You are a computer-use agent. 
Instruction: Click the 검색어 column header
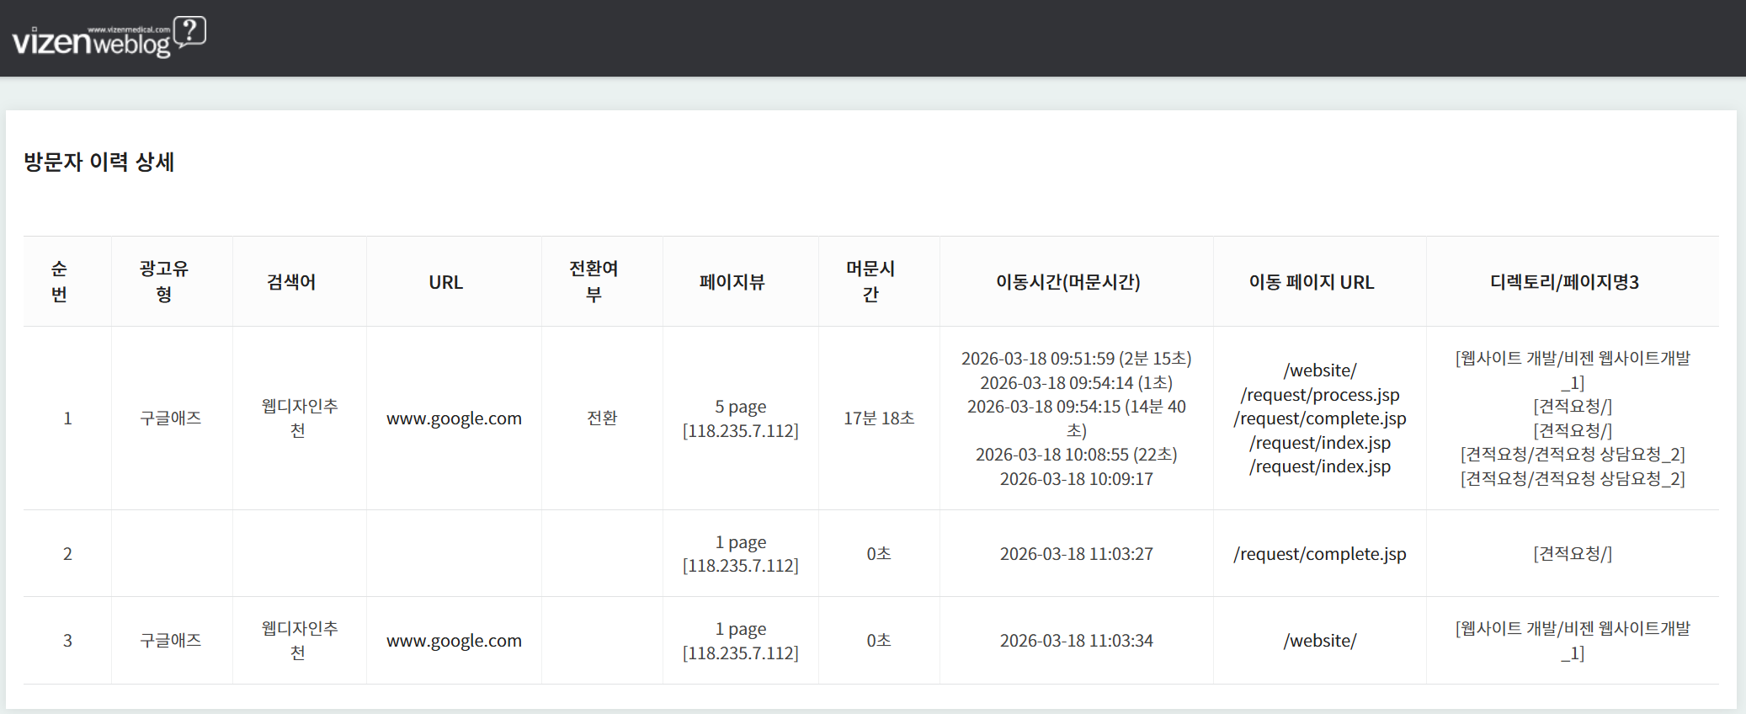(291, 282)
